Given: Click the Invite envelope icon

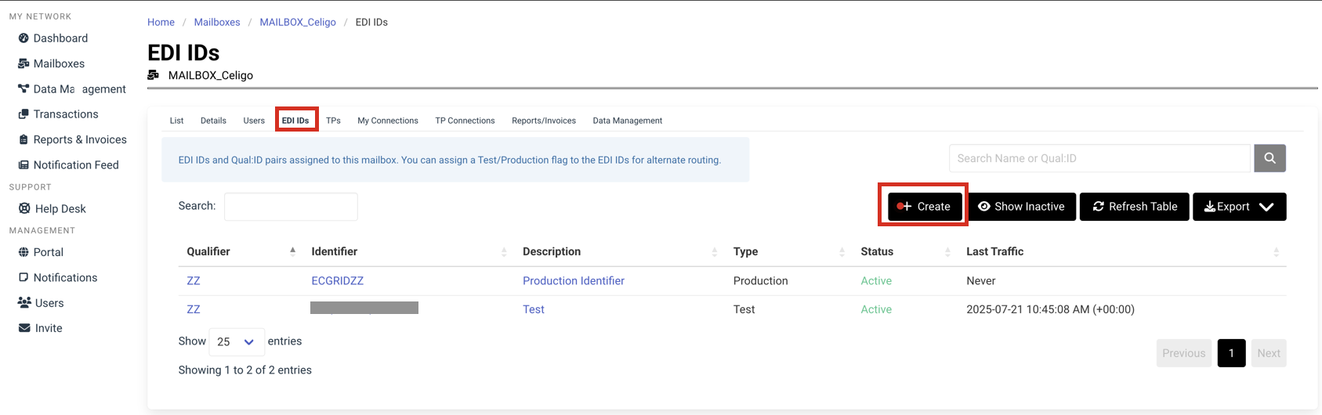Looking at the screenshot, I should [24, 328].
